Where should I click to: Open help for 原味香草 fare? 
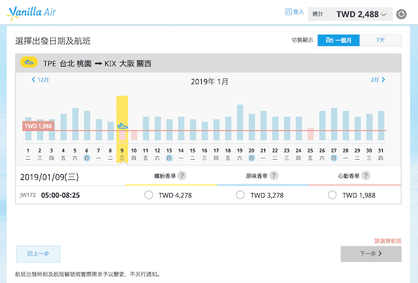click(274, 175)
